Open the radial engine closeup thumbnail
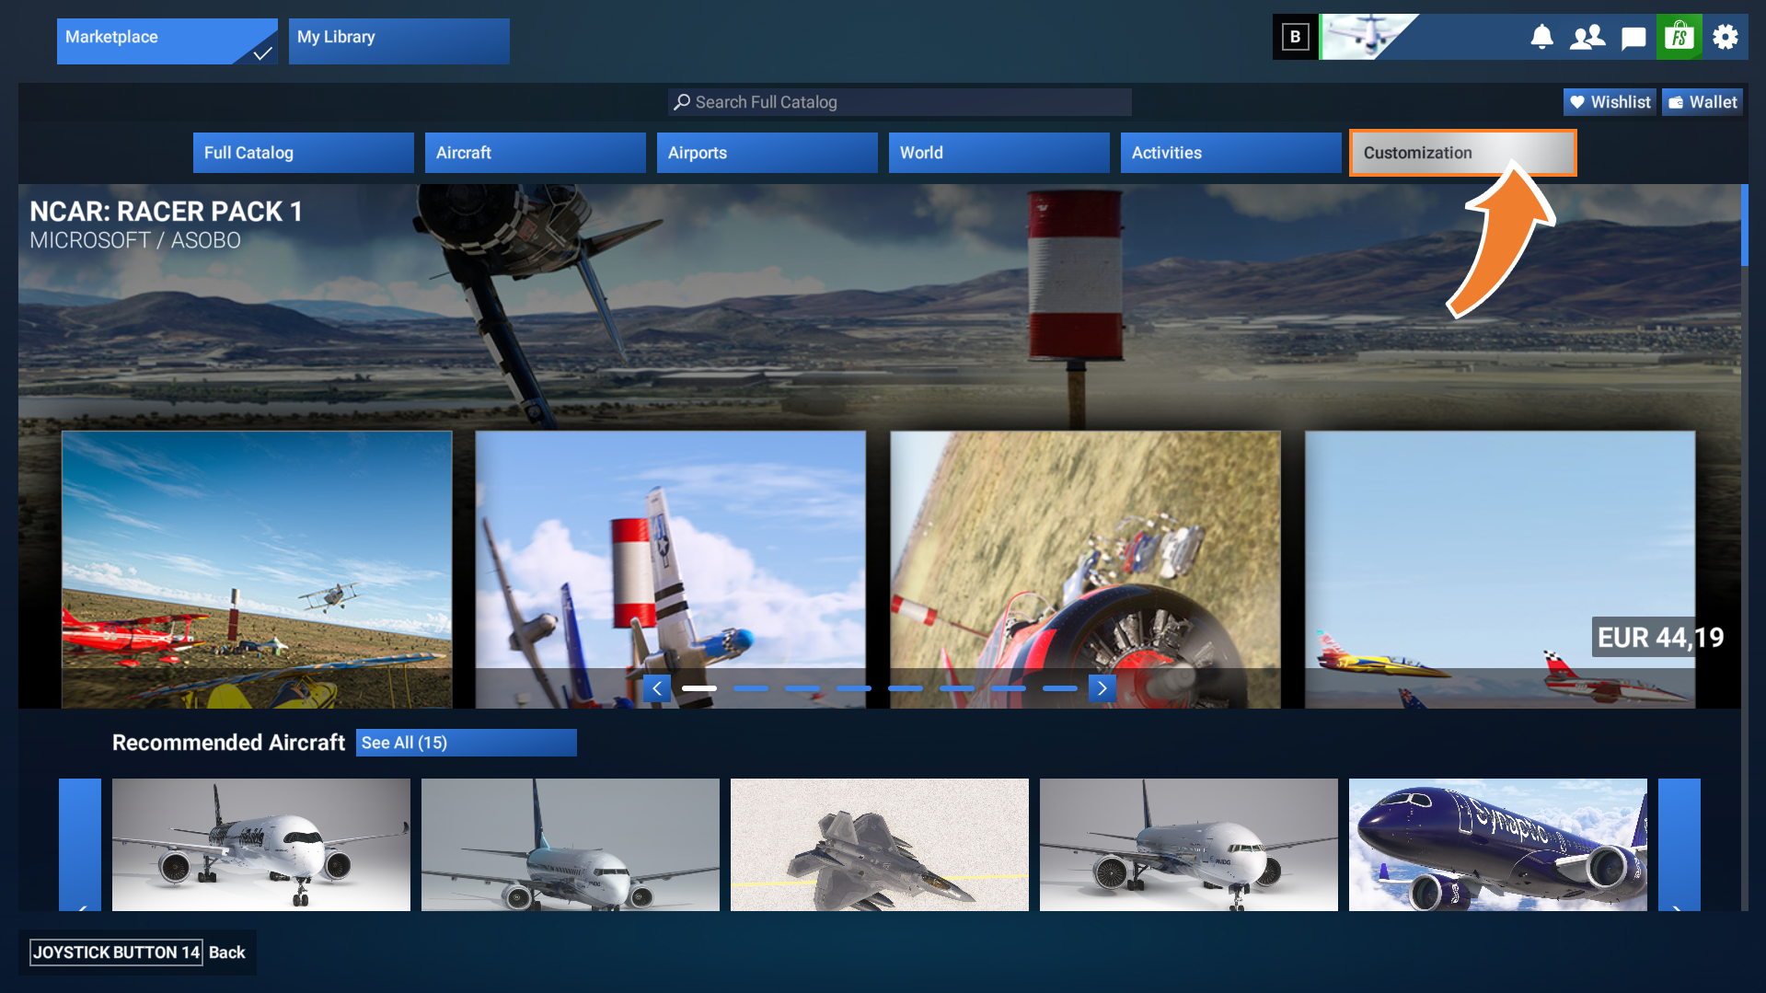Viewport: 1766px width, 993px height. coord(1085,570)
